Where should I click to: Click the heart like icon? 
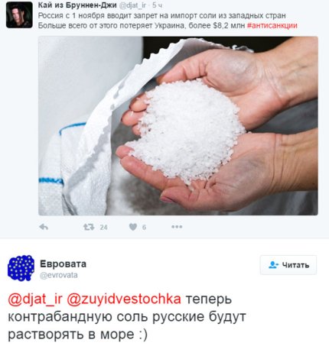click(x=133, y=227)
